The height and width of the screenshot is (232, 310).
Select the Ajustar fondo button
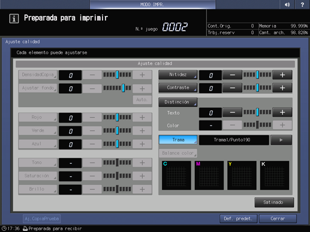[x=38, y=88]
